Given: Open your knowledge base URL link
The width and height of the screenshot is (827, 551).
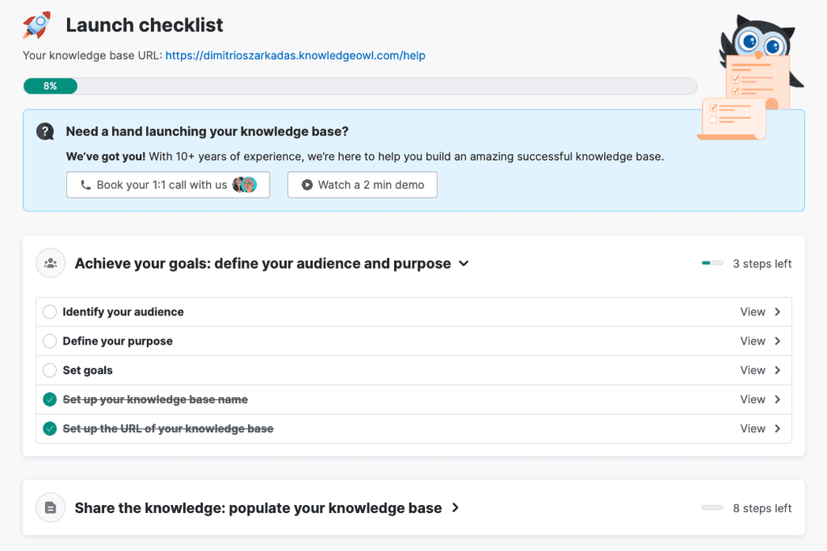Looking at the screenshot, I should click(296, 56).
